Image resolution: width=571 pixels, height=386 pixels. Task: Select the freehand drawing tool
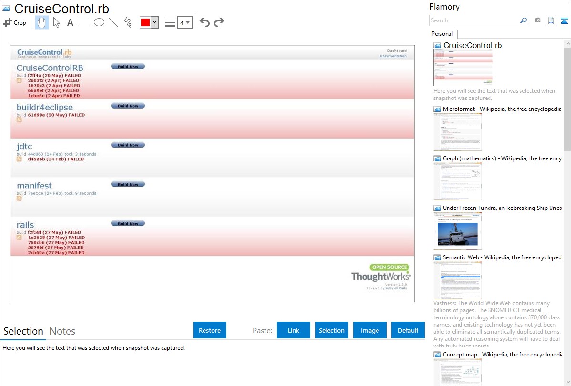point(128,22)
